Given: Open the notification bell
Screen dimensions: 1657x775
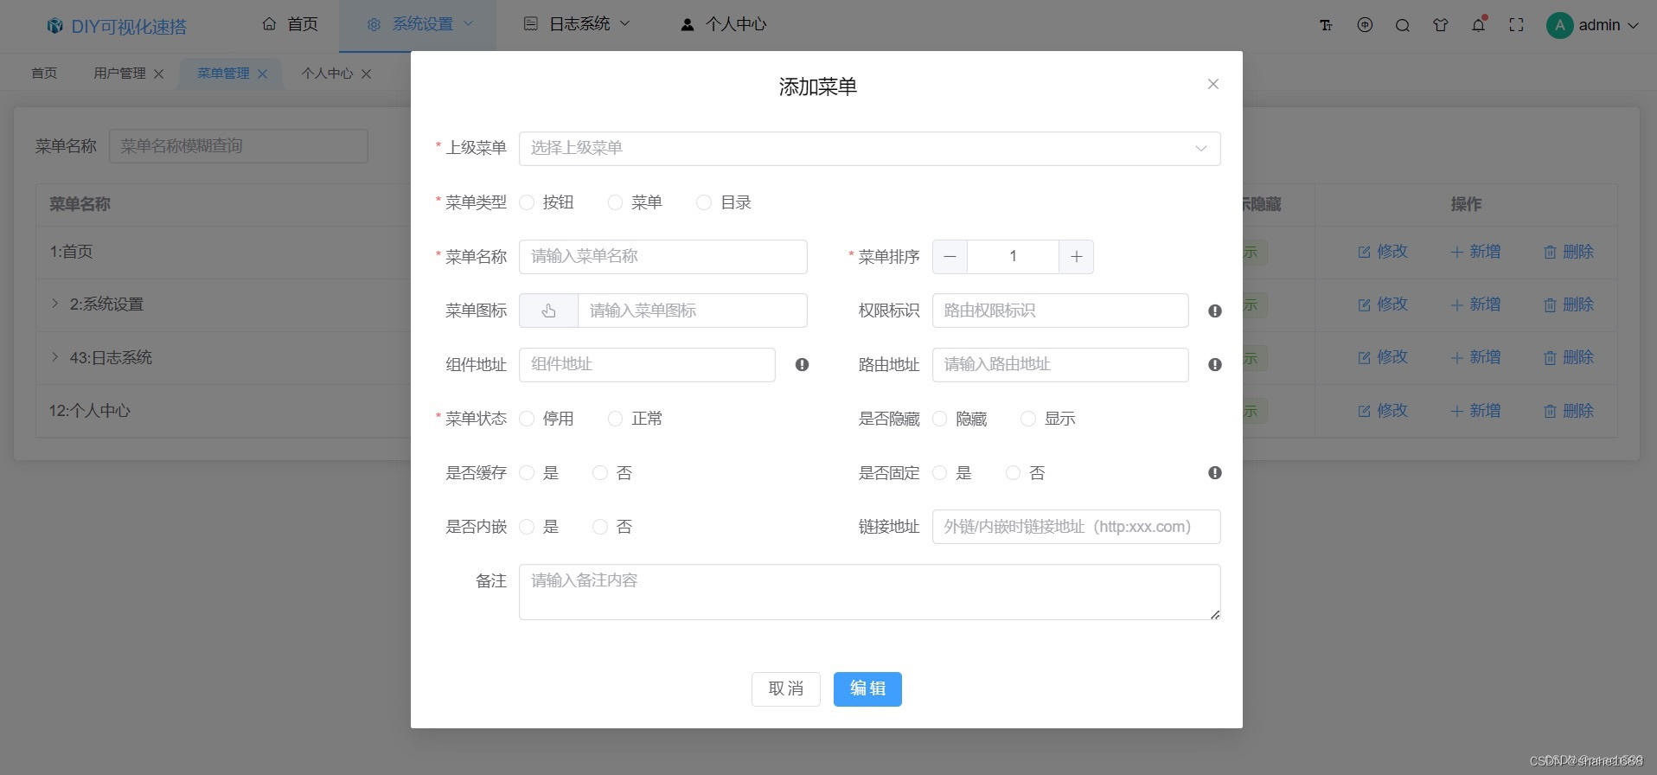Looking at the screenshot, I should click(x=1479, y=25).
